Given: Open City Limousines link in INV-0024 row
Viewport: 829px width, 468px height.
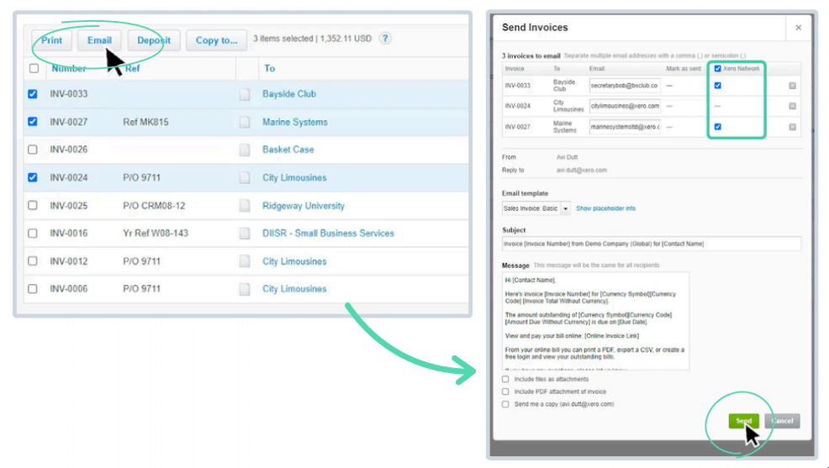Looking at the screenshot, I should click(294, 177).
